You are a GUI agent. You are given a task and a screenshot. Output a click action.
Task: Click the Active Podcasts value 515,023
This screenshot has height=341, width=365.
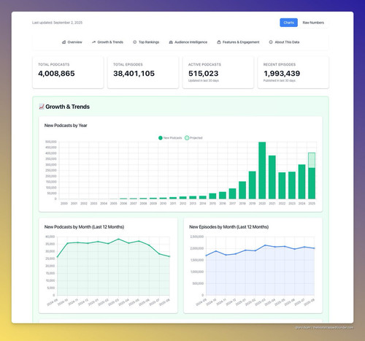tap(204, 74)
